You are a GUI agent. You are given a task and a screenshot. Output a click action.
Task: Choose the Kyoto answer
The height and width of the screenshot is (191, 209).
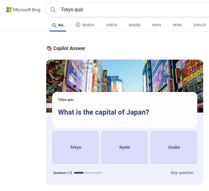[x=125, y=148]
